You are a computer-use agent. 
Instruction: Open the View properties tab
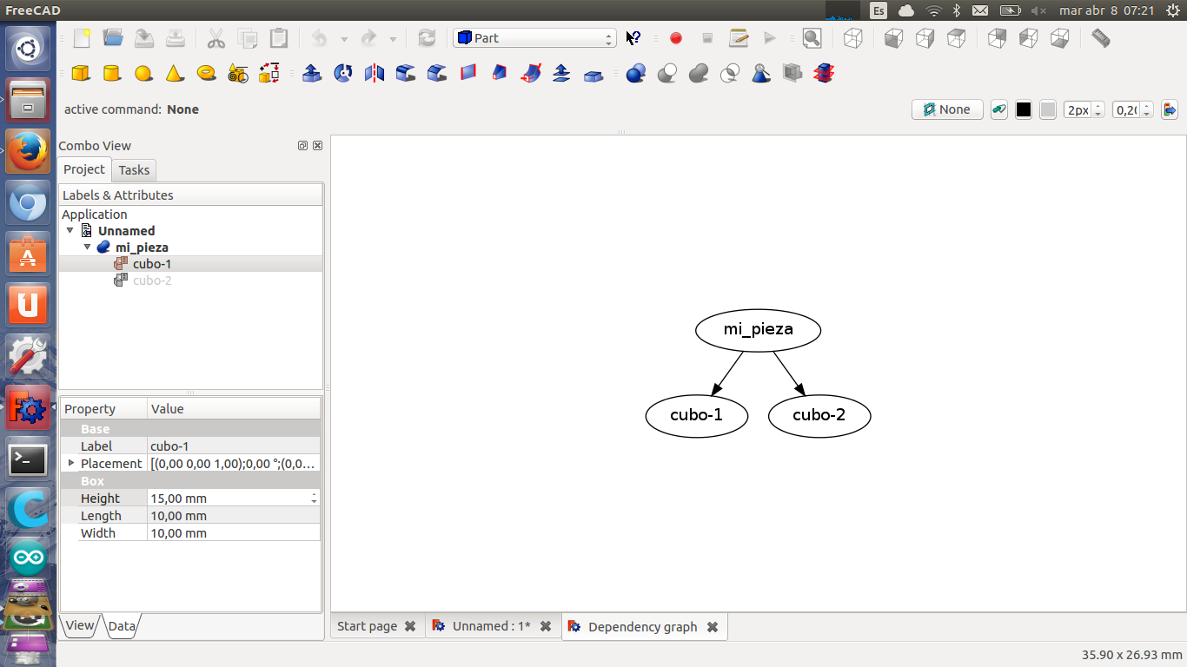point(79,625)
